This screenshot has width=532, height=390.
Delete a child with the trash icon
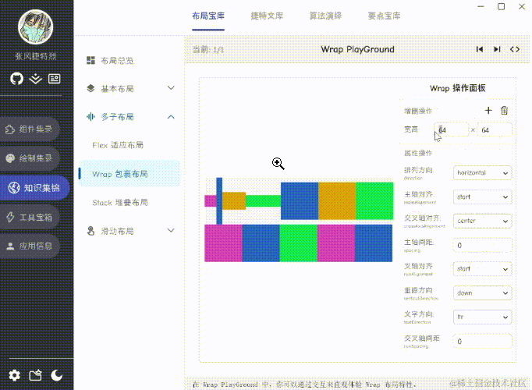pyautogui.click(x=504, y=110)
